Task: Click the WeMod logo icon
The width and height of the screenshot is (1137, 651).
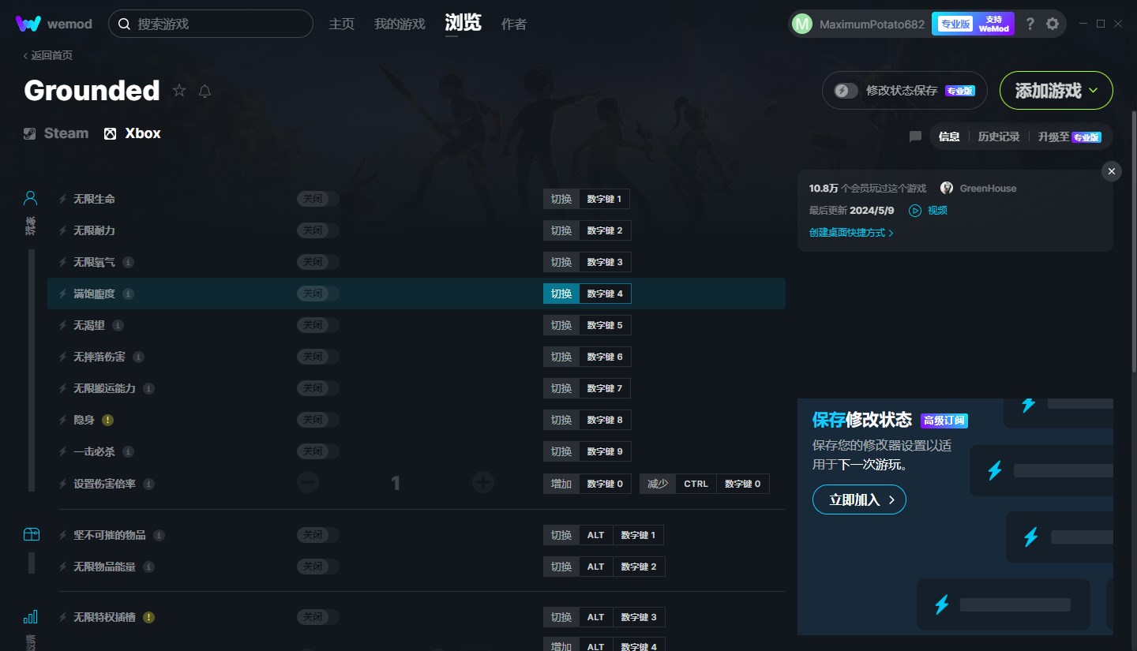Action: click(x=28, y=24)
